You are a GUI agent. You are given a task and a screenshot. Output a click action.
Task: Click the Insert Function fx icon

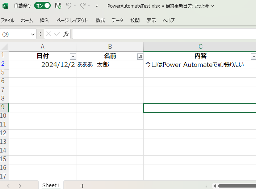(66, 34)
